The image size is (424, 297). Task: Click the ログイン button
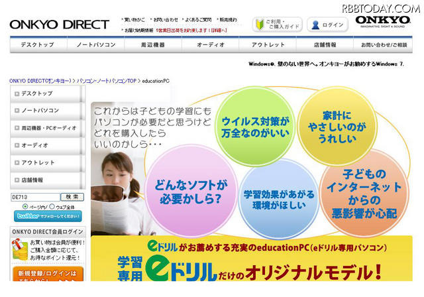327,25
